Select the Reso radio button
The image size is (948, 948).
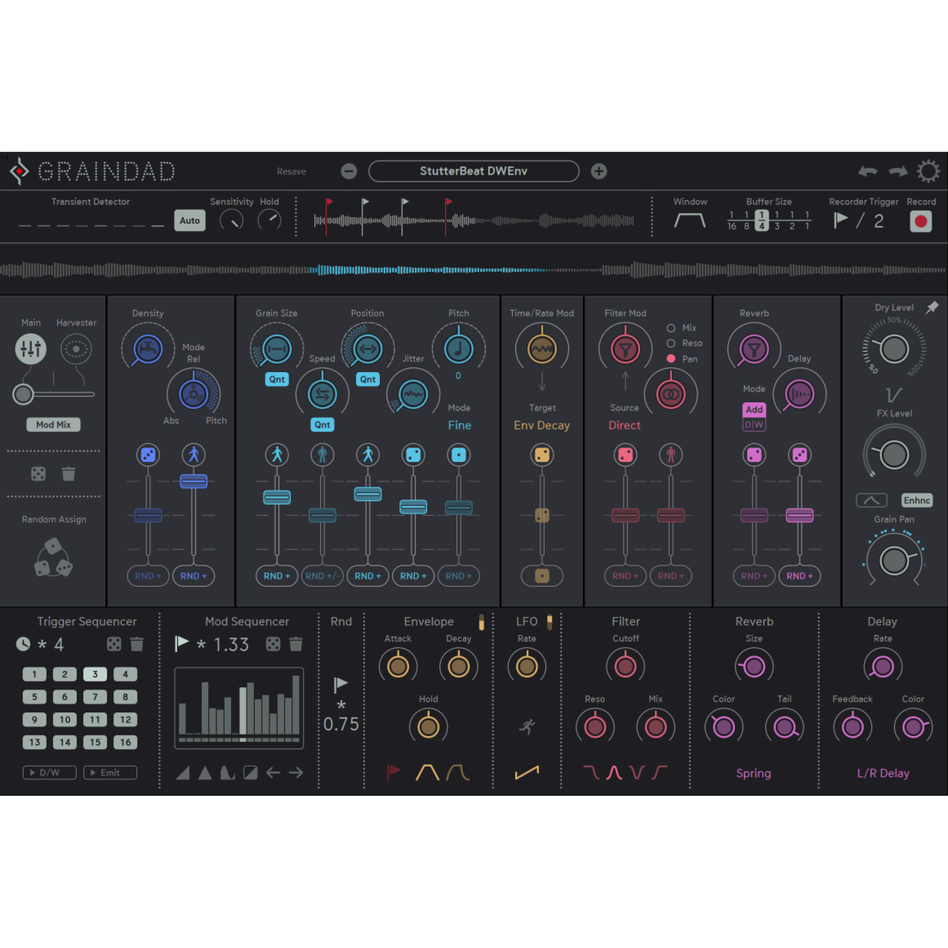click(671, 343)
